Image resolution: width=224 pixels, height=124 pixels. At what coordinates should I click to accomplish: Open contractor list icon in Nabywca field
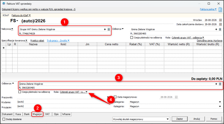[109, 29]
